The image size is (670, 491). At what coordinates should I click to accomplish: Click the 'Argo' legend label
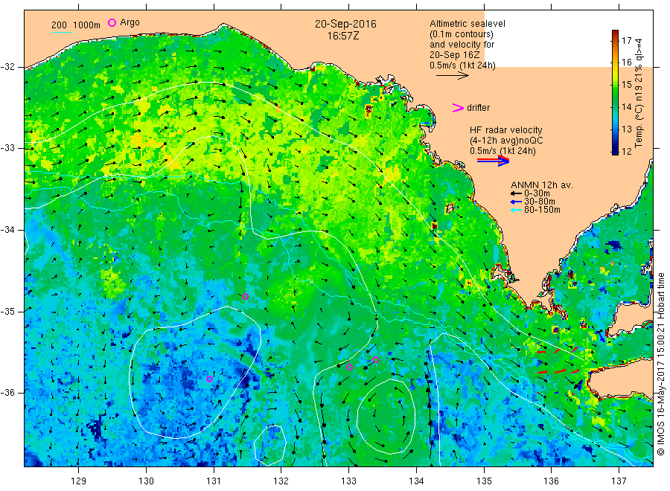tap(130, 22)
